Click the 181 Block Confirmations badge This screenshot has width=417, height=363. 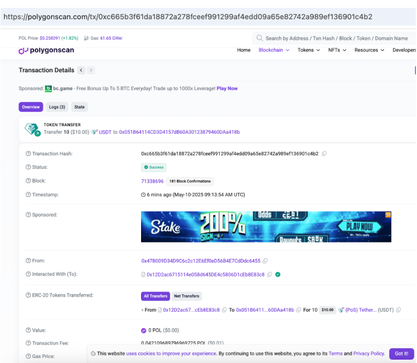(x=190, y=181)
